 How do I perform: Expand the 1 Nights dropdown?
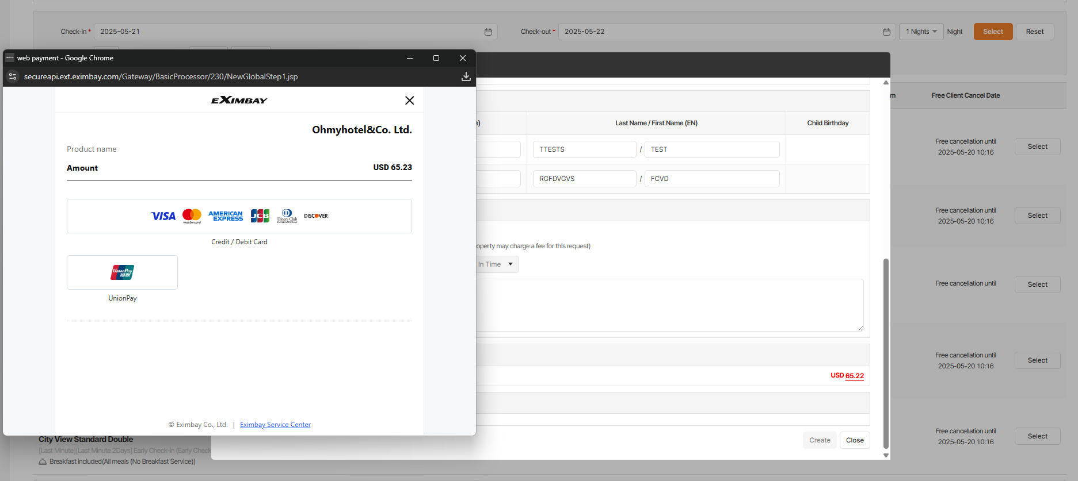[x=921, y=32]
